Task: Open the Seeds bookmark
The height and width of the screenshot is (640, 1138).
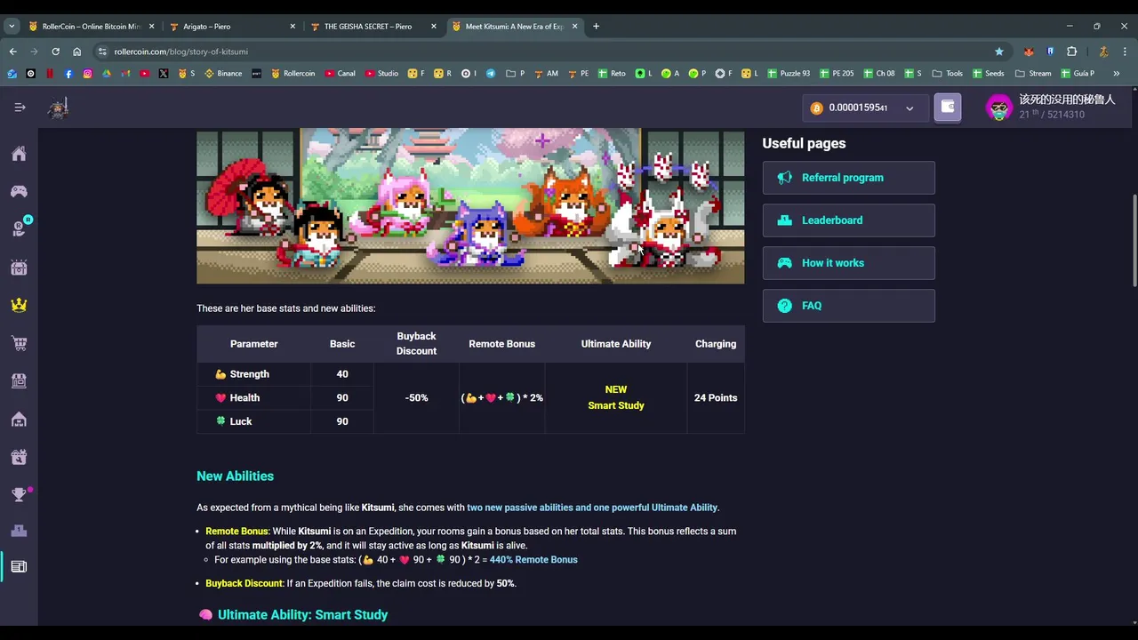Action: (988, 74)
